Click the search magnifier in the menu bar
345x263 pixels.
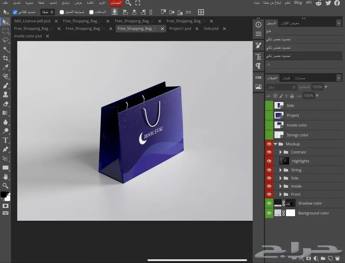[128, 3]
